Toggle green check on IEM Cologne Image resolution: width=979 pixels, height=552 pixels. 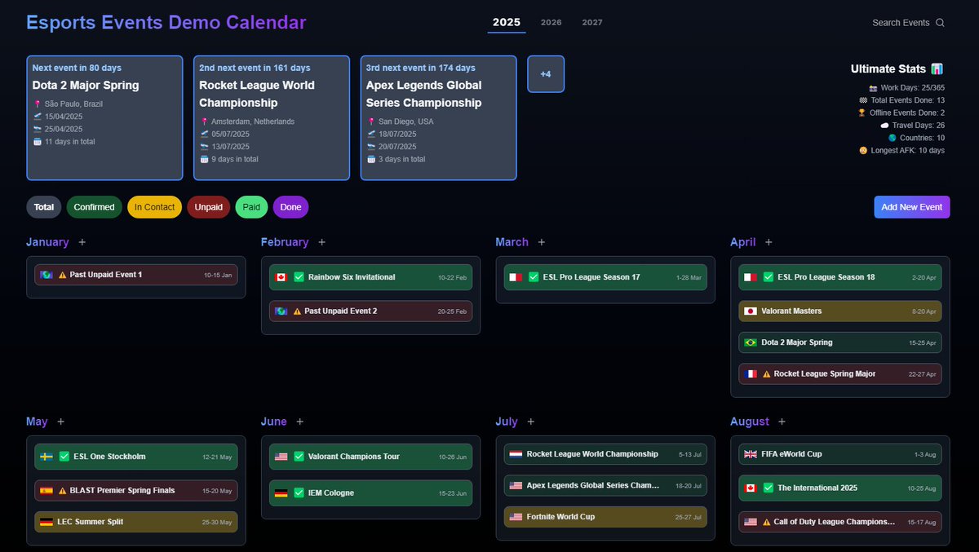(299, 493)
